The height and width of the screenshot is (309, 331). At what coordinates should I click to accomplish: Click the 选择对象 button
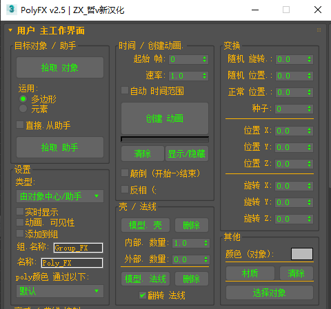click(270, 292)
